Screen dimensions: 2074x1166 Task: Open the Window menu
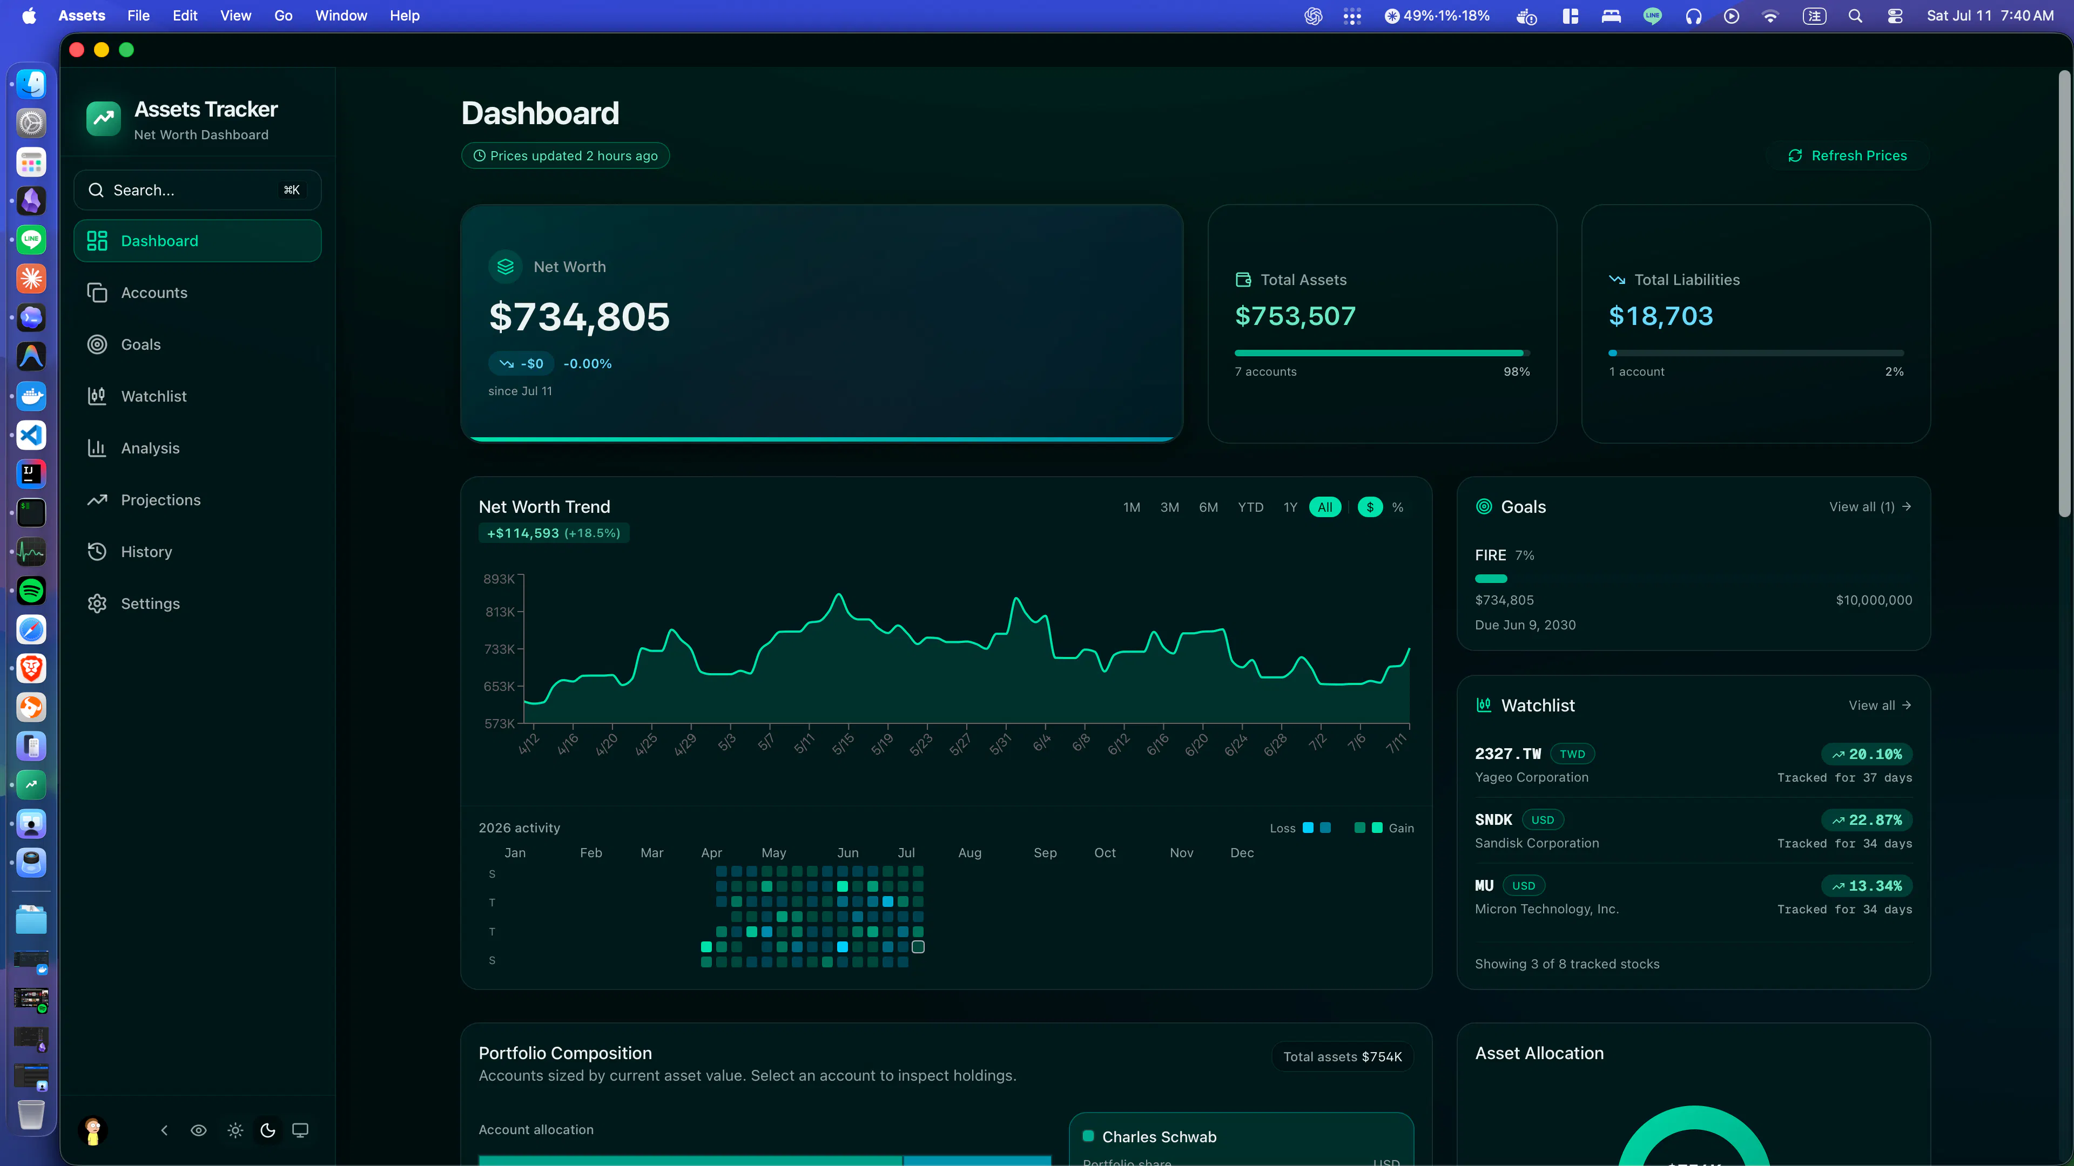click(x=341, y=15)
